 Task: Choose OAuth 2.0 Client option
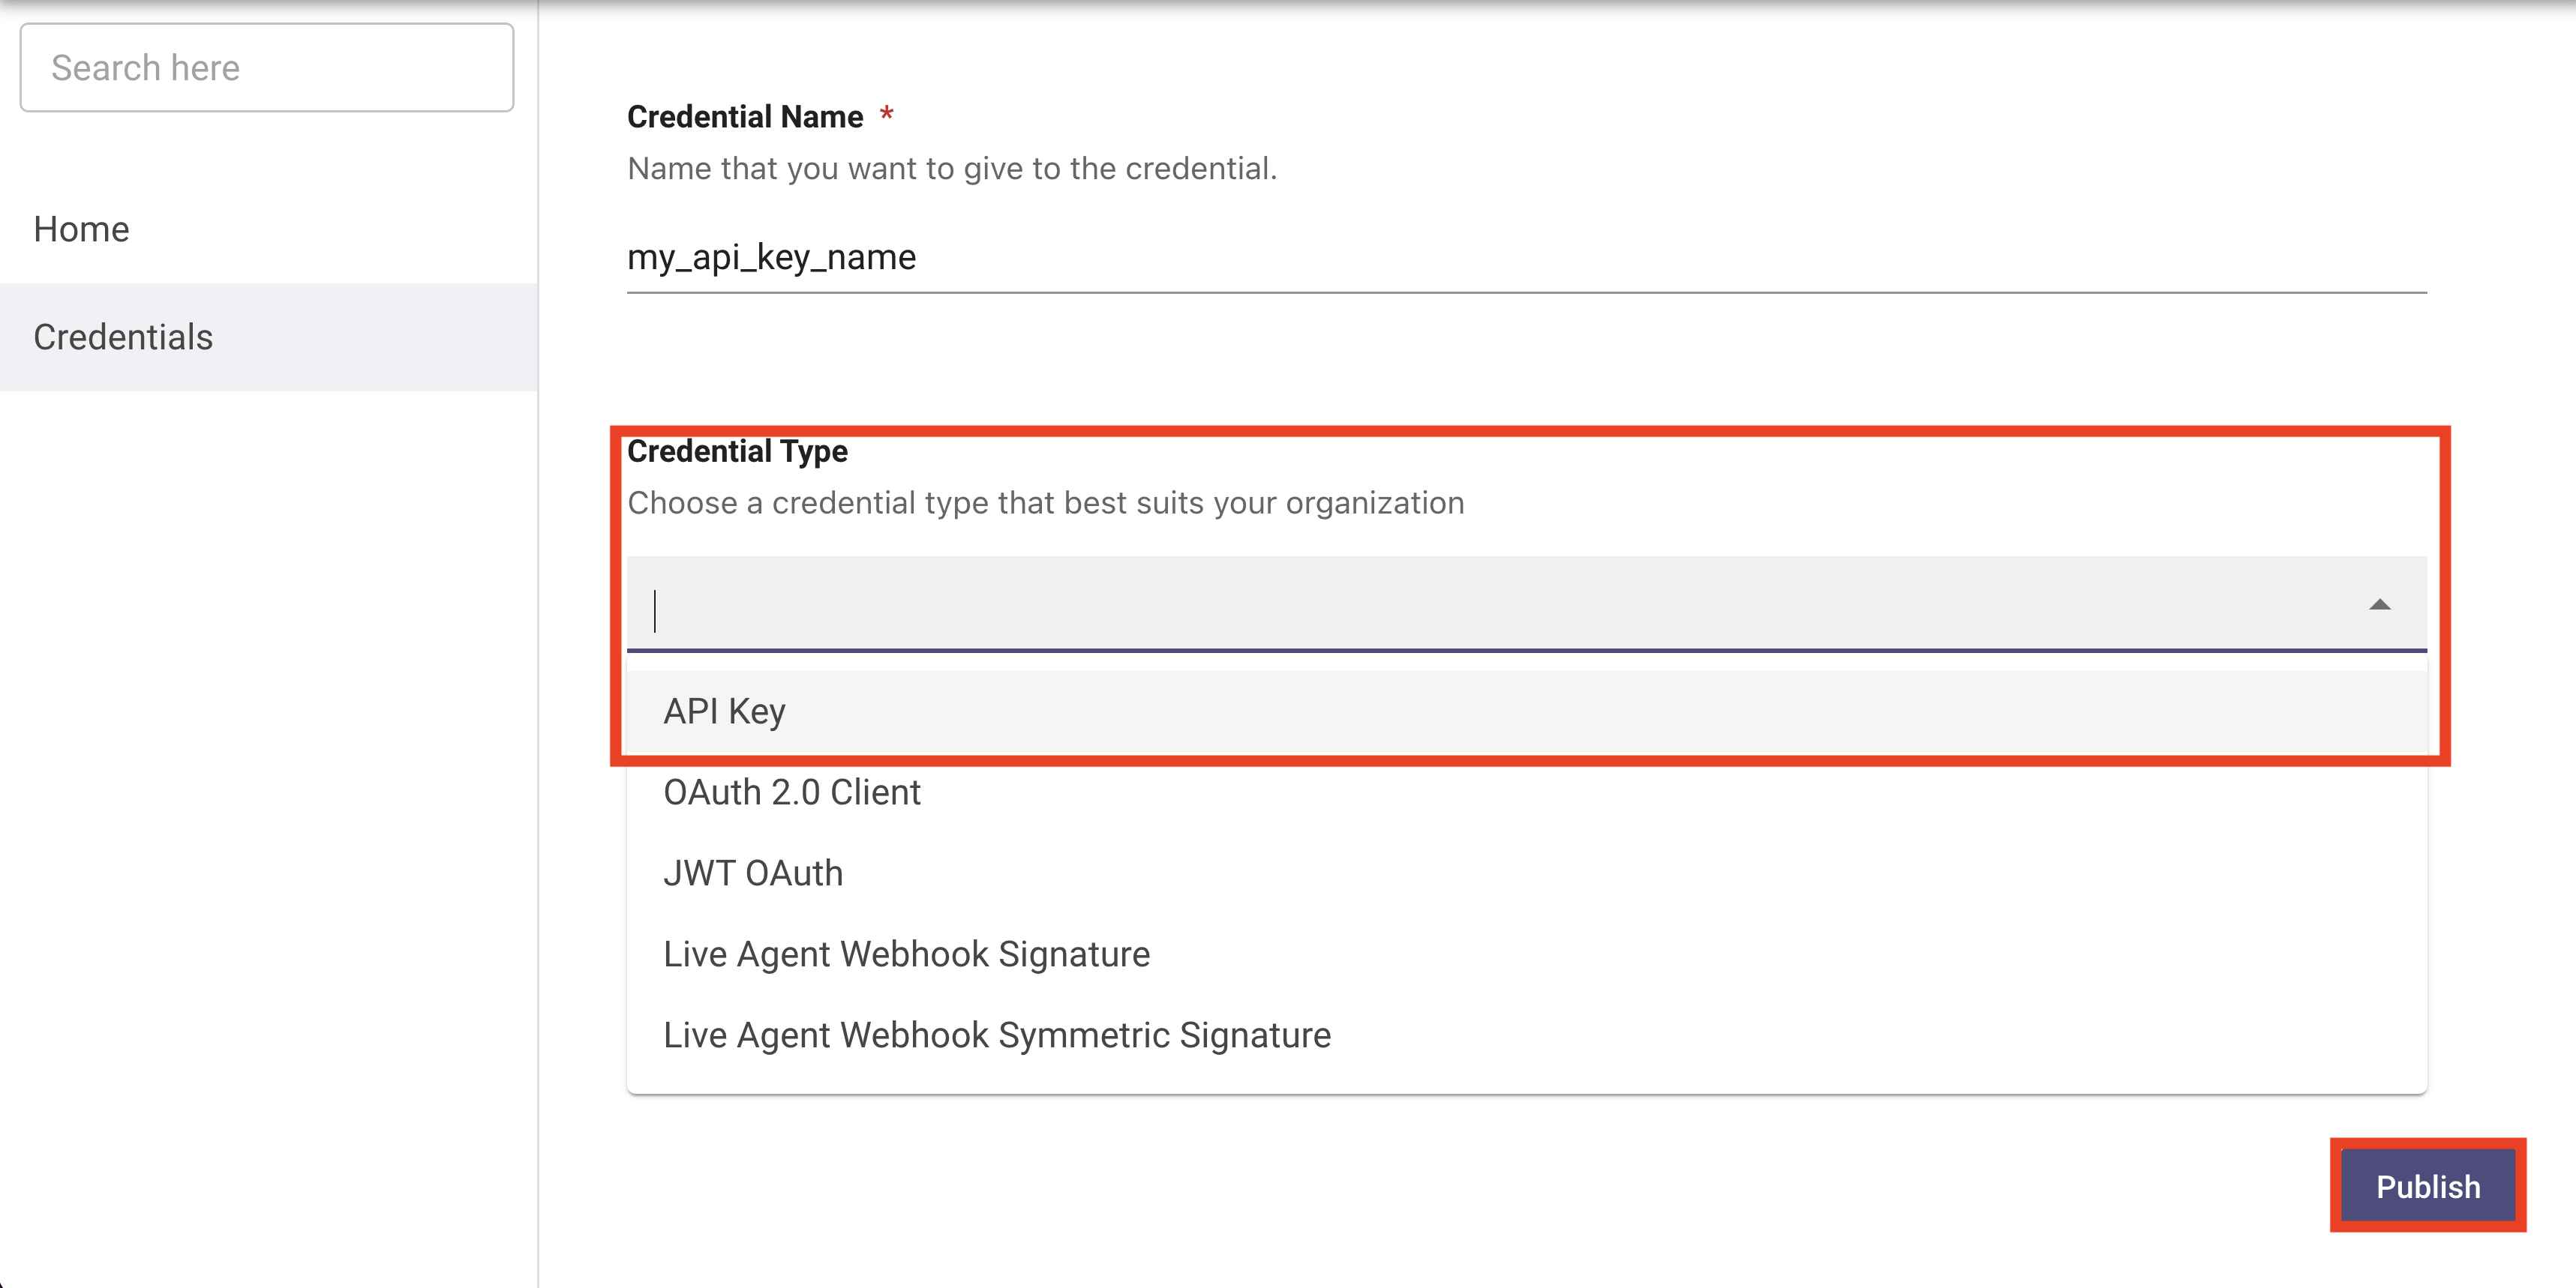[792, 792]
